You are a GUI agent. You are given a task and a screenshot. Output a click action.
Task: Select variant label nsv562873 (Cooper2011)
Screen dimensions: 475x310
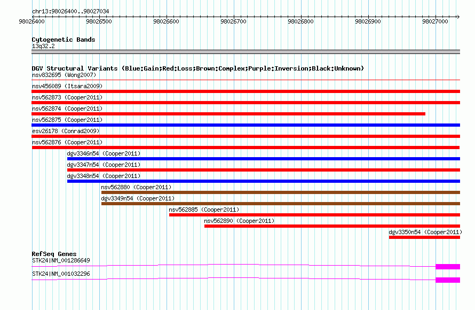coord(67,97)
